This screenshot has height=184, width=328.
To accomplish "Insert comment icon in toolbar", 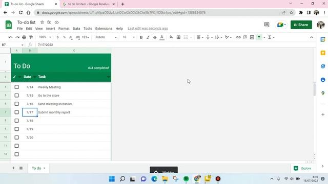I will point(245,37).
